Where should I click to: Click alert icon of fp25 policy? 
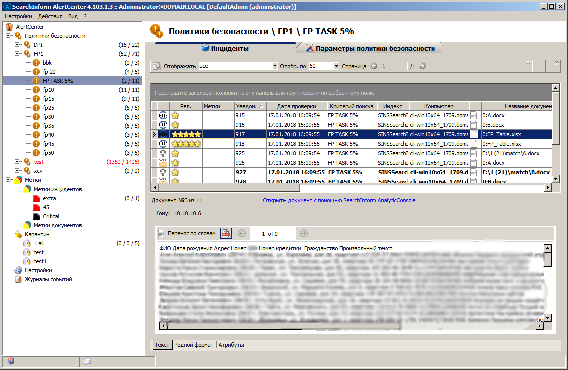[36, 108]
